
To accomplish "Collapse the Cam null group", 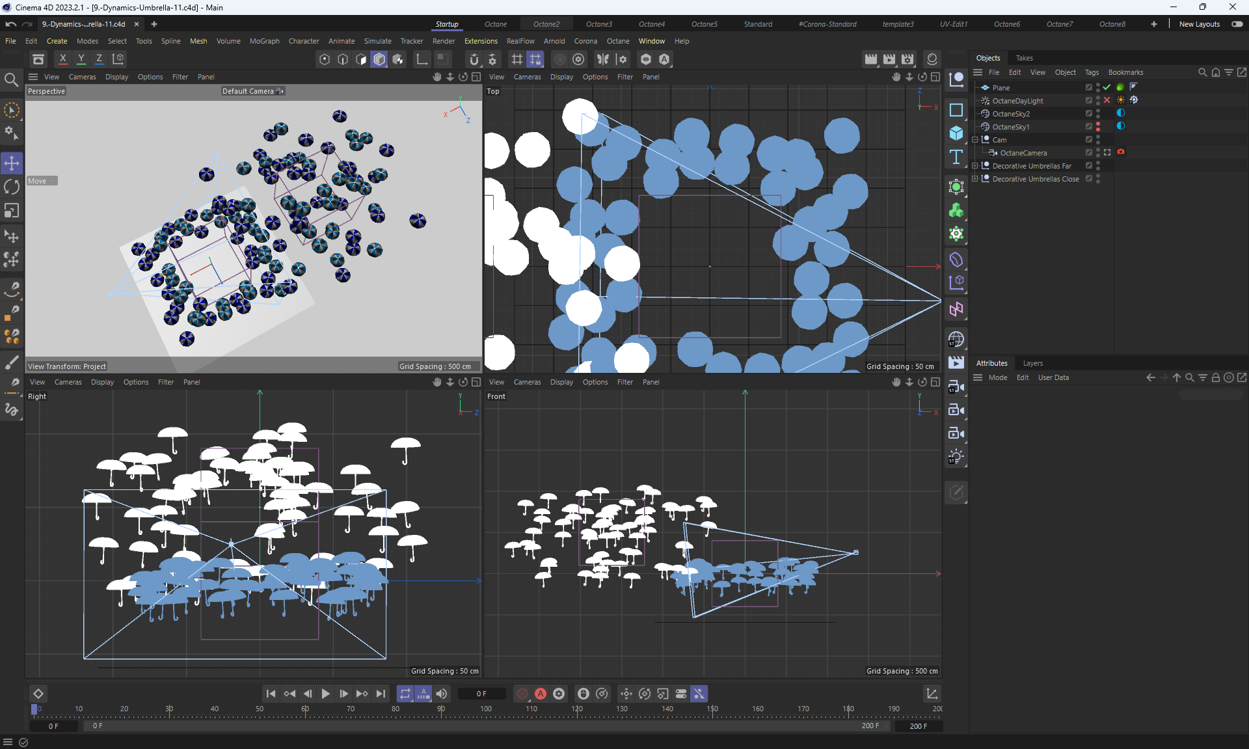I will coord(975,140).
